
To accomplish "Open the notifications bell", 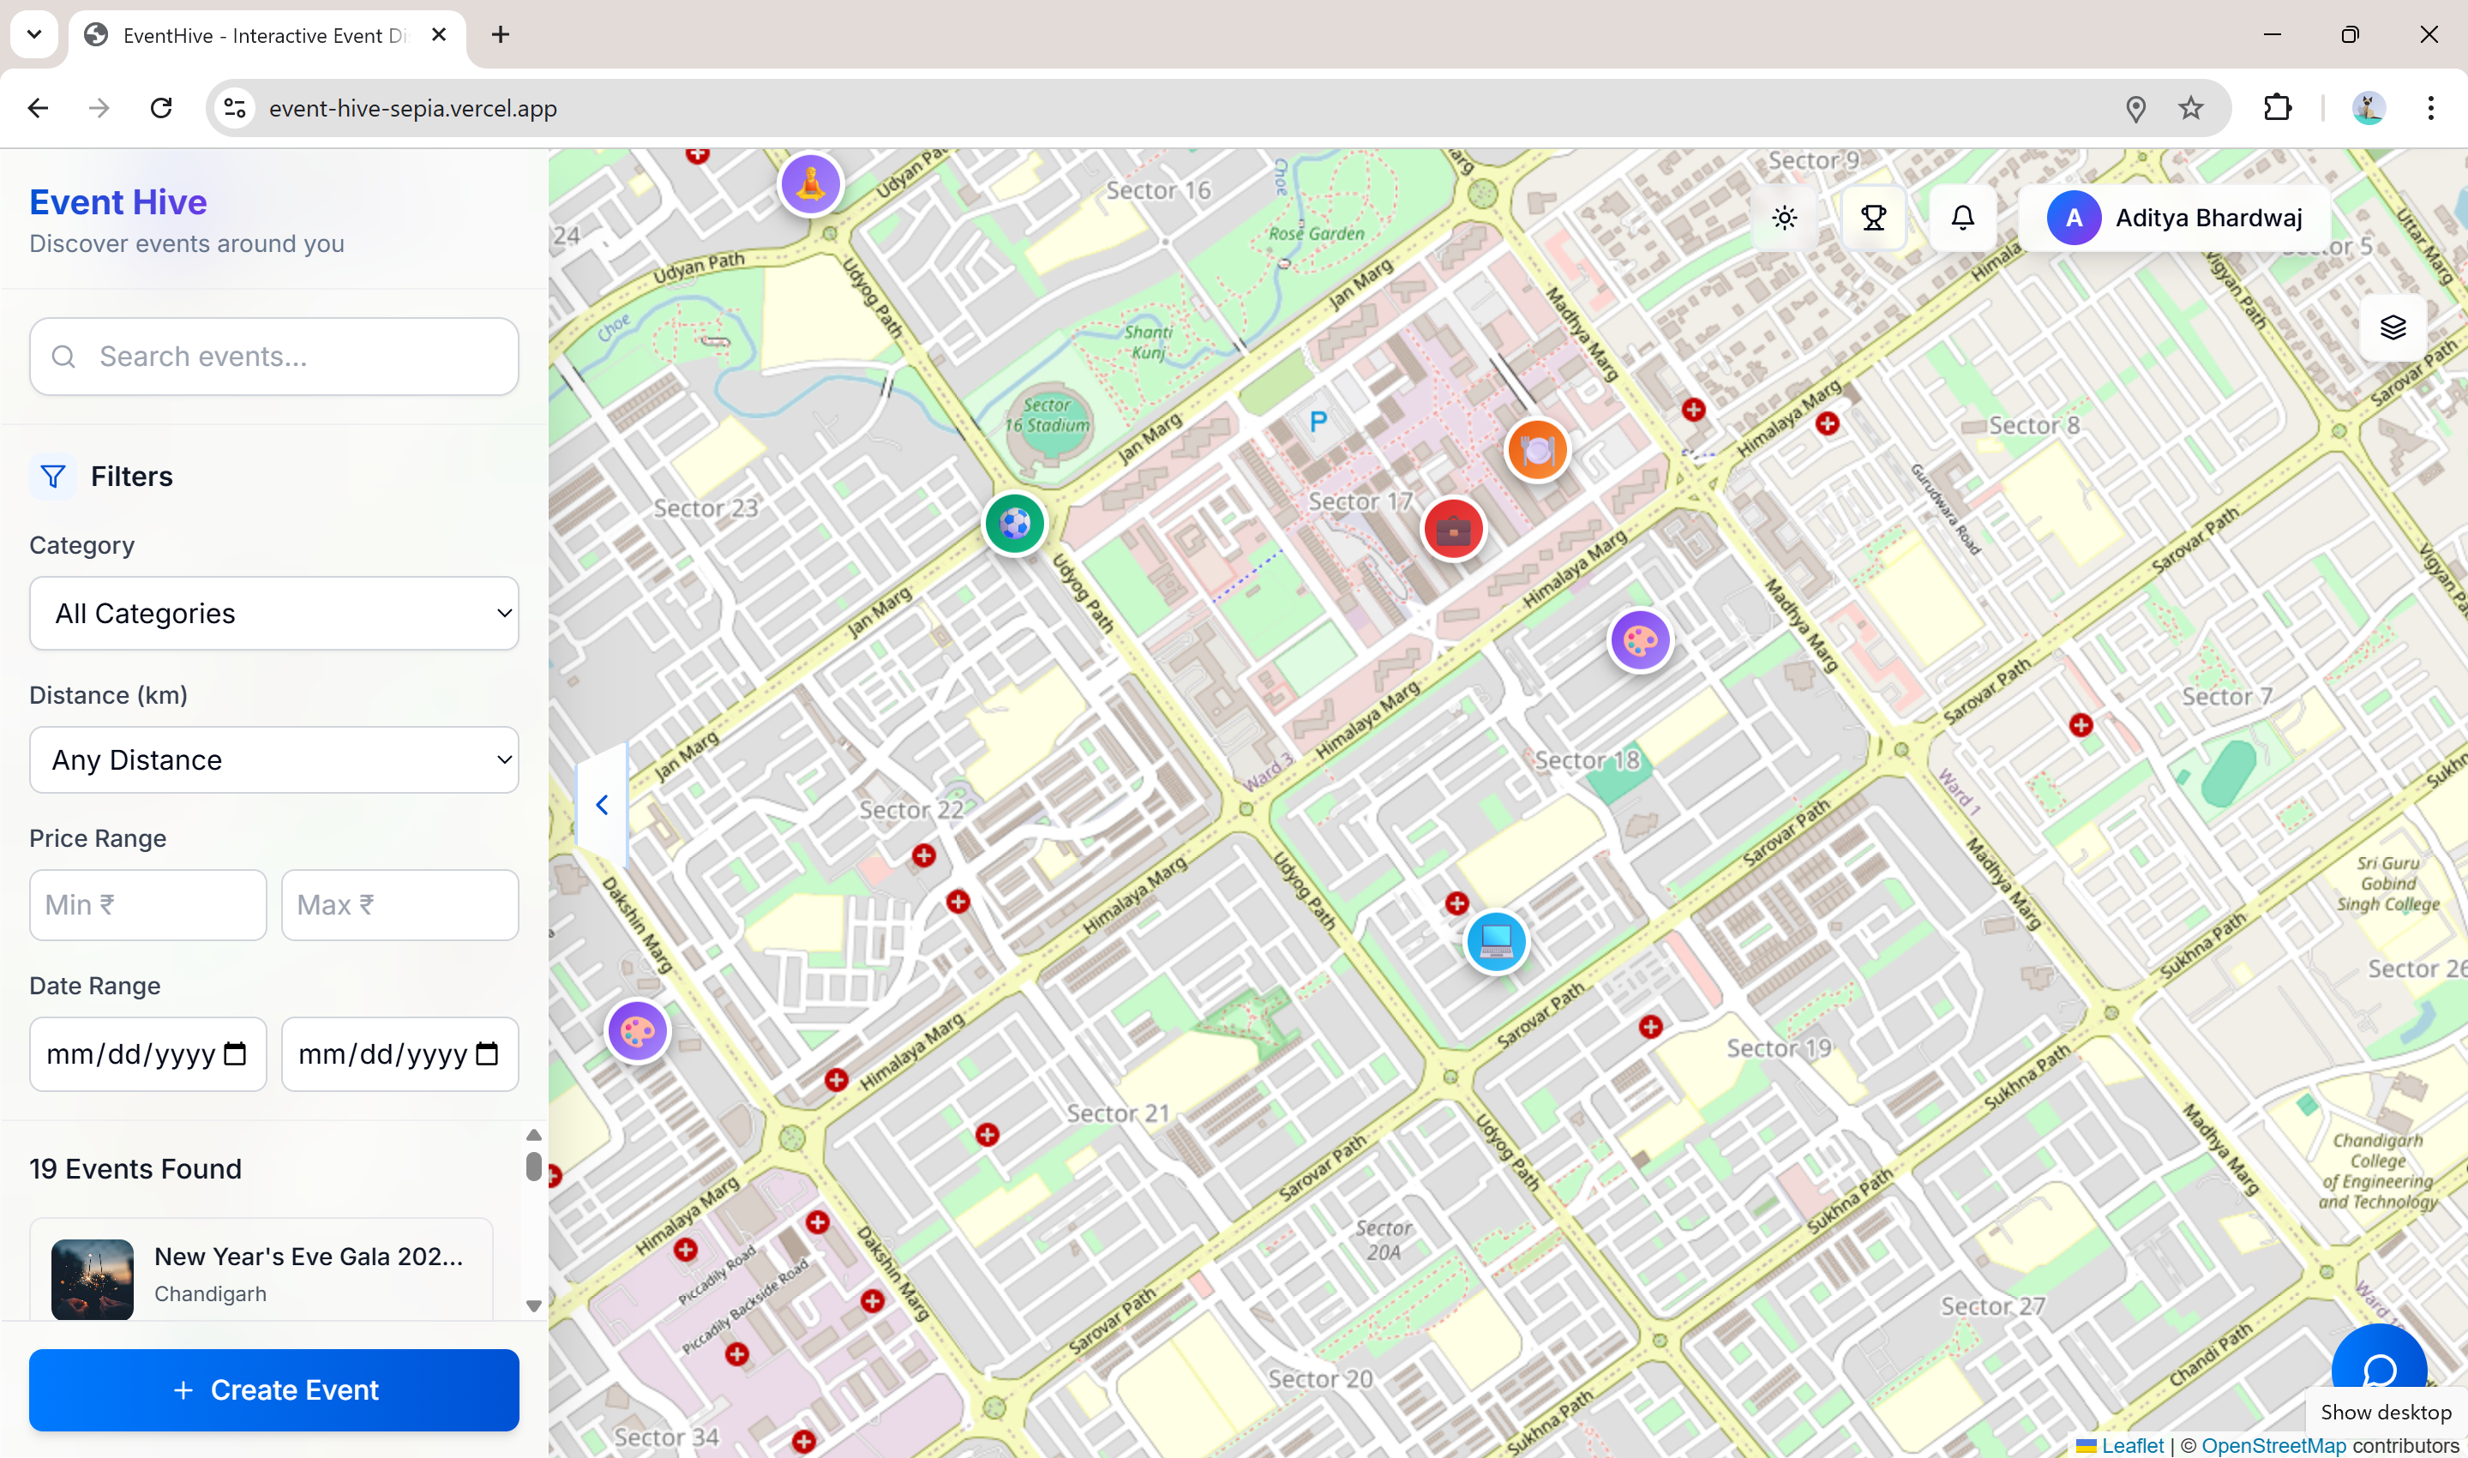I will (x=1962, y=217).
